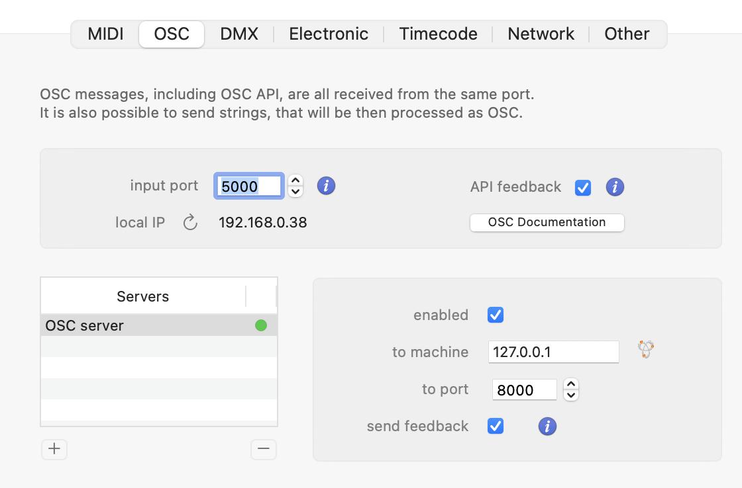The width and height of the screenshot is (742, 488).
Task: Switch to the Timecode tab
Action: point(438,34)
